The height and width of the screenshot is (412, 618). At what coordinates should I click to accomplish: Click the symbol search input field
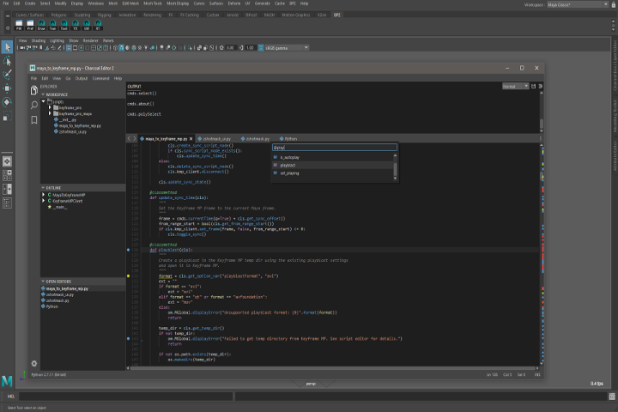(x=335, y=148)
